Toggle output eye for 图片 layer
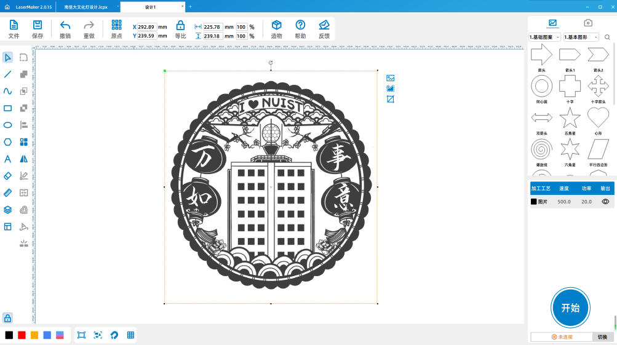Screen dimensions: 617x345 pyautogui.click(x=605, y=202)
